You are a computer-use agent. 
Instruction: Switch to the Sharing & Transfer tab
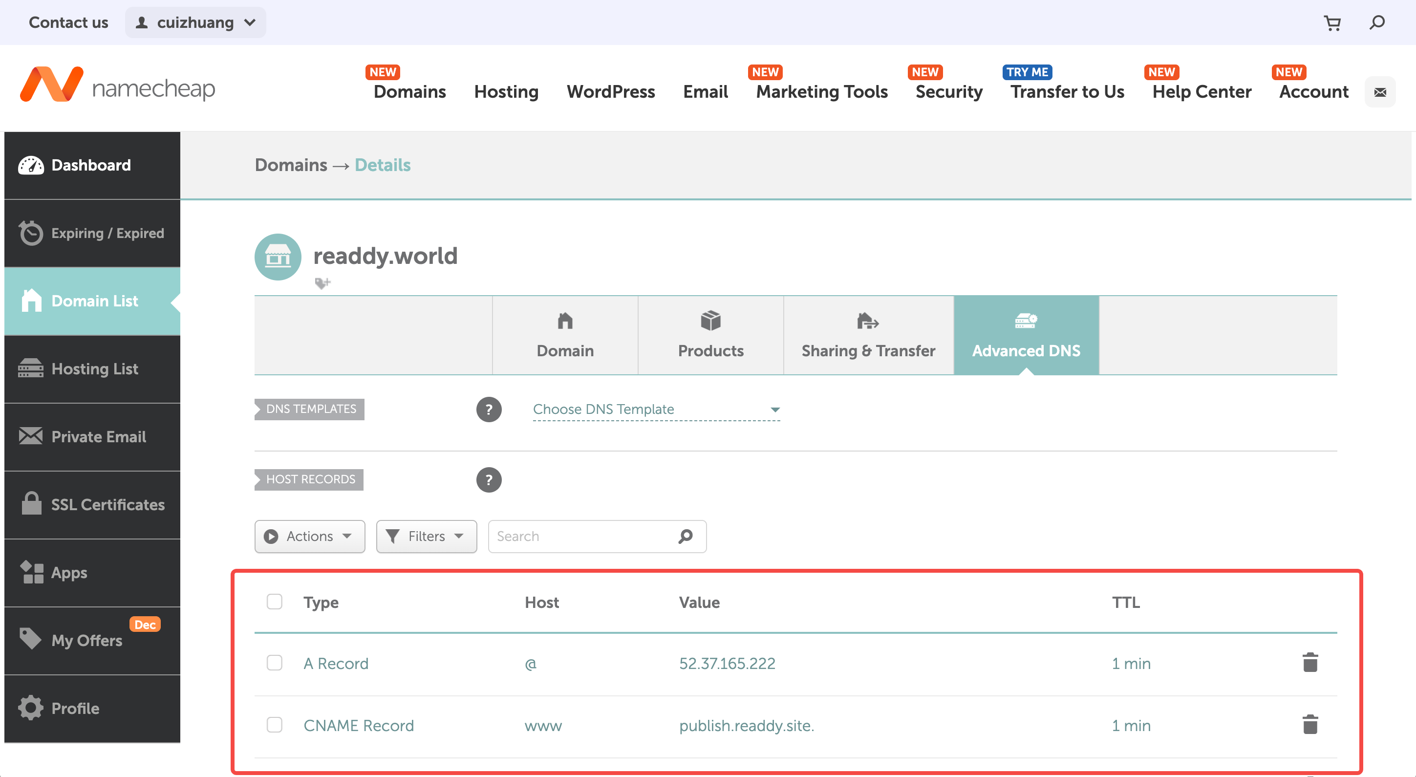pos(868,335)
